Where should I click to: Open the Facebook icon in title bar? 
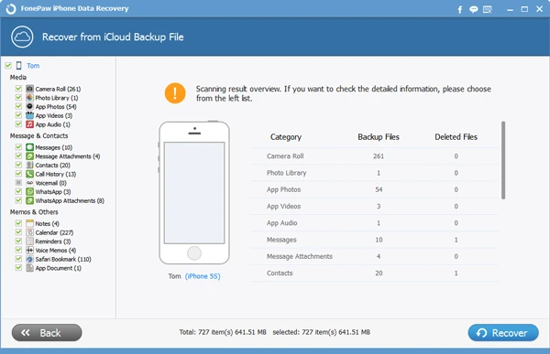[x=460, y=9]
